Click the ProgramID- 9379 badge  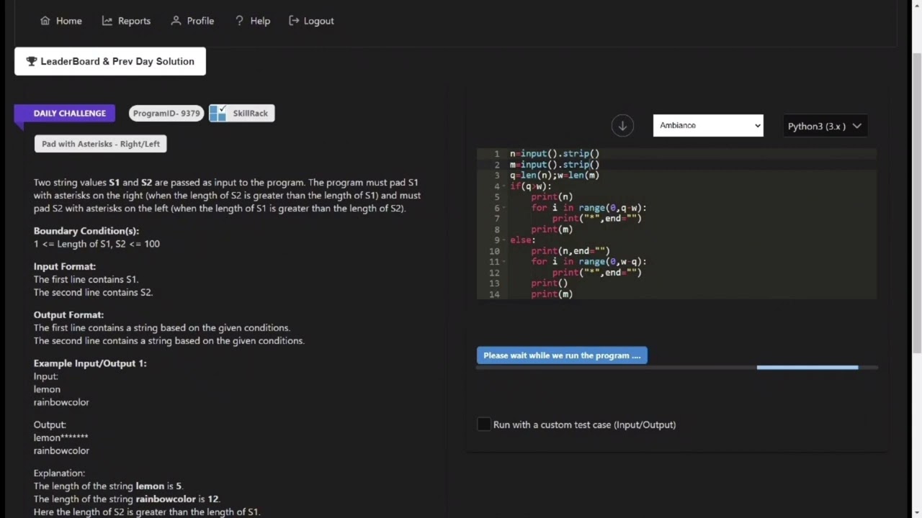click(x=166, y=113)
